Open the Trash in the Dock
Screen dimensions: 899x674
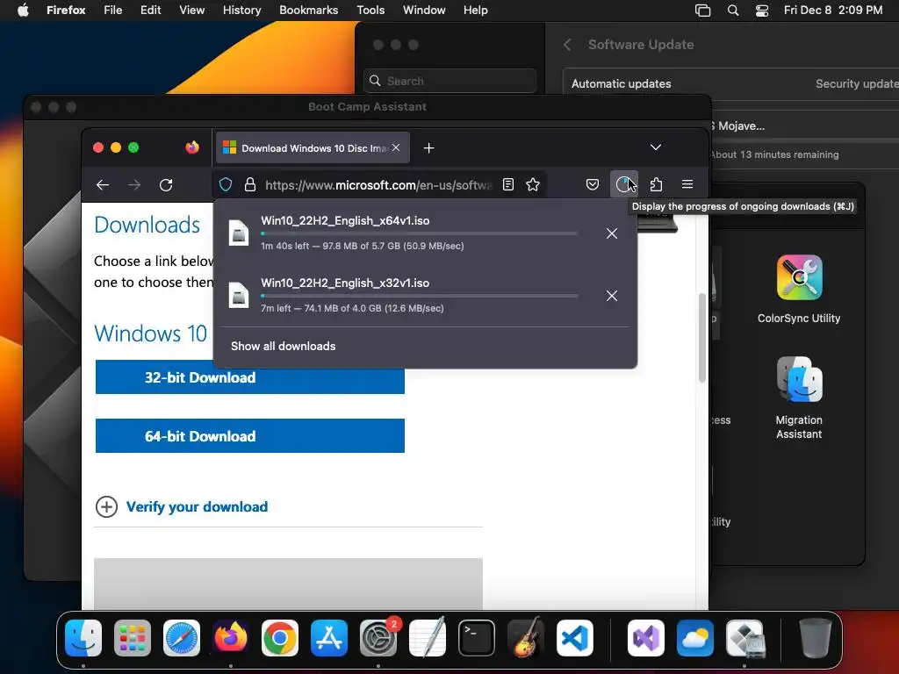tap(816, 638)
